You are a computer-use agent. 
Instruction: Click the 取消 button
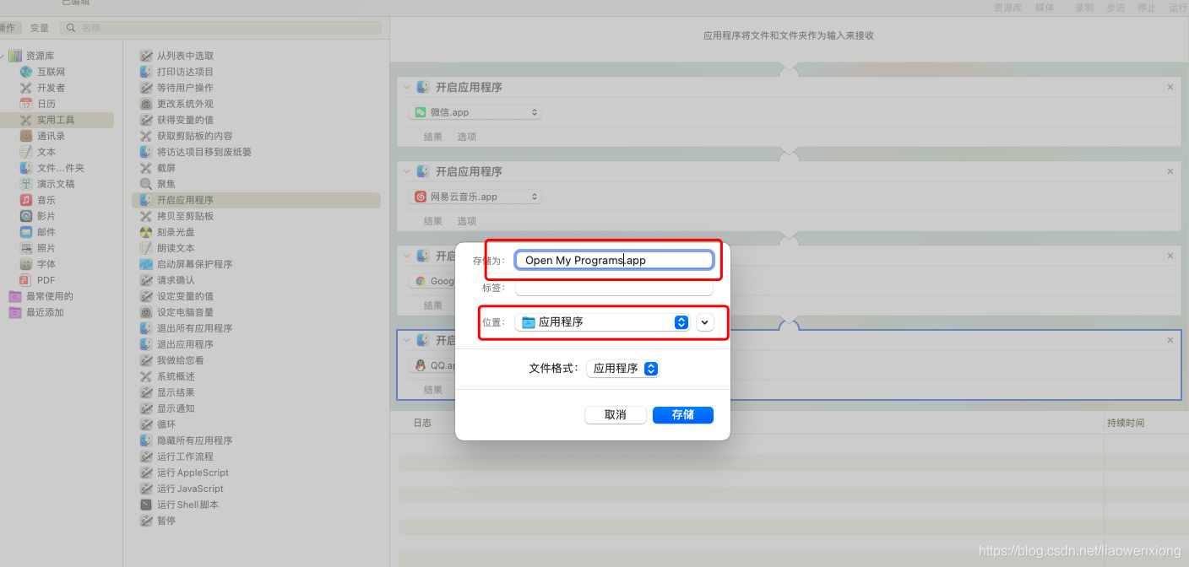click(x=616, y=415)
